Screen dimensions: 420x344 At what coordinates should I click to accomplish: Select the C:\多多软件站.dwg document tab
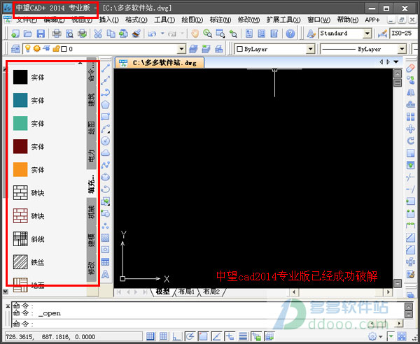[160, 63]
